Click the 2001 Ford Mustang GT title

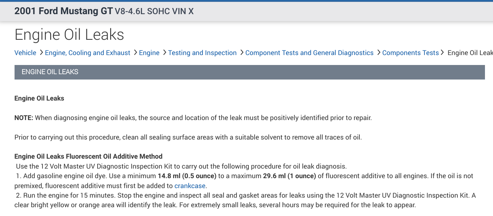(64, 11)
